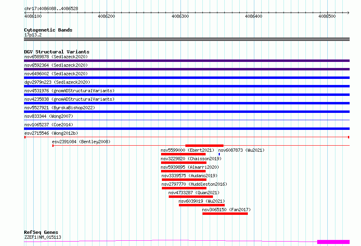Viewport: 361px width, 246px height.
Task: Click the nsv3065150 (Fan2017) label
Action: click(x=226, y=210)
